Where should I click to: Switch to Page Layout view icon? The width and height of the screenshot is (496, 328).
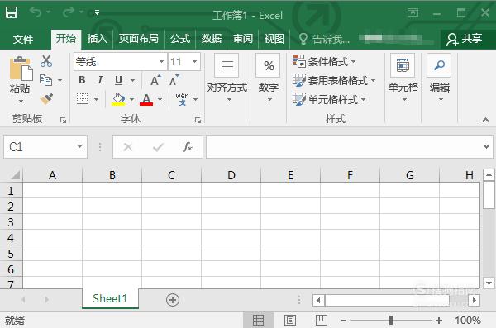(290, 320)
